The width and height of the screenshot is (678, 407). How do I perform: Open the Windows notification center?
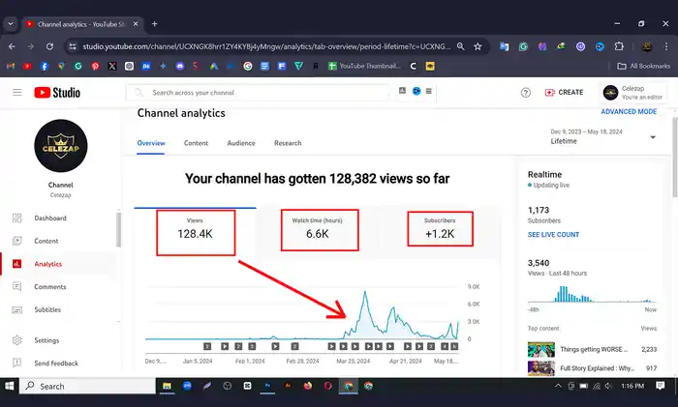pos(660,386)
